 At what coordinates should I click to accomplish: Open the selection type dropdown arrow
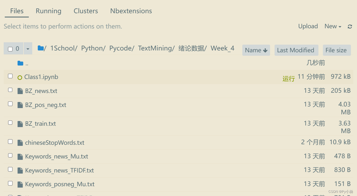(28, 49)
